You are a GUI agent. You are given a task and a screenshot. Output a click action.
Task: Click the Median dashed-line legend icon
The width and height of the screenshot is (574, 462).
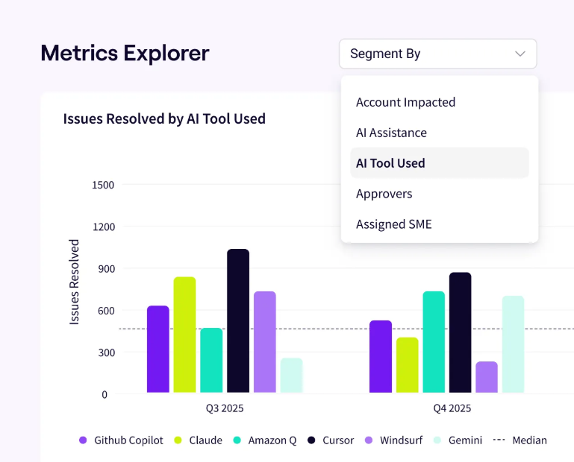tap(499, 440)
